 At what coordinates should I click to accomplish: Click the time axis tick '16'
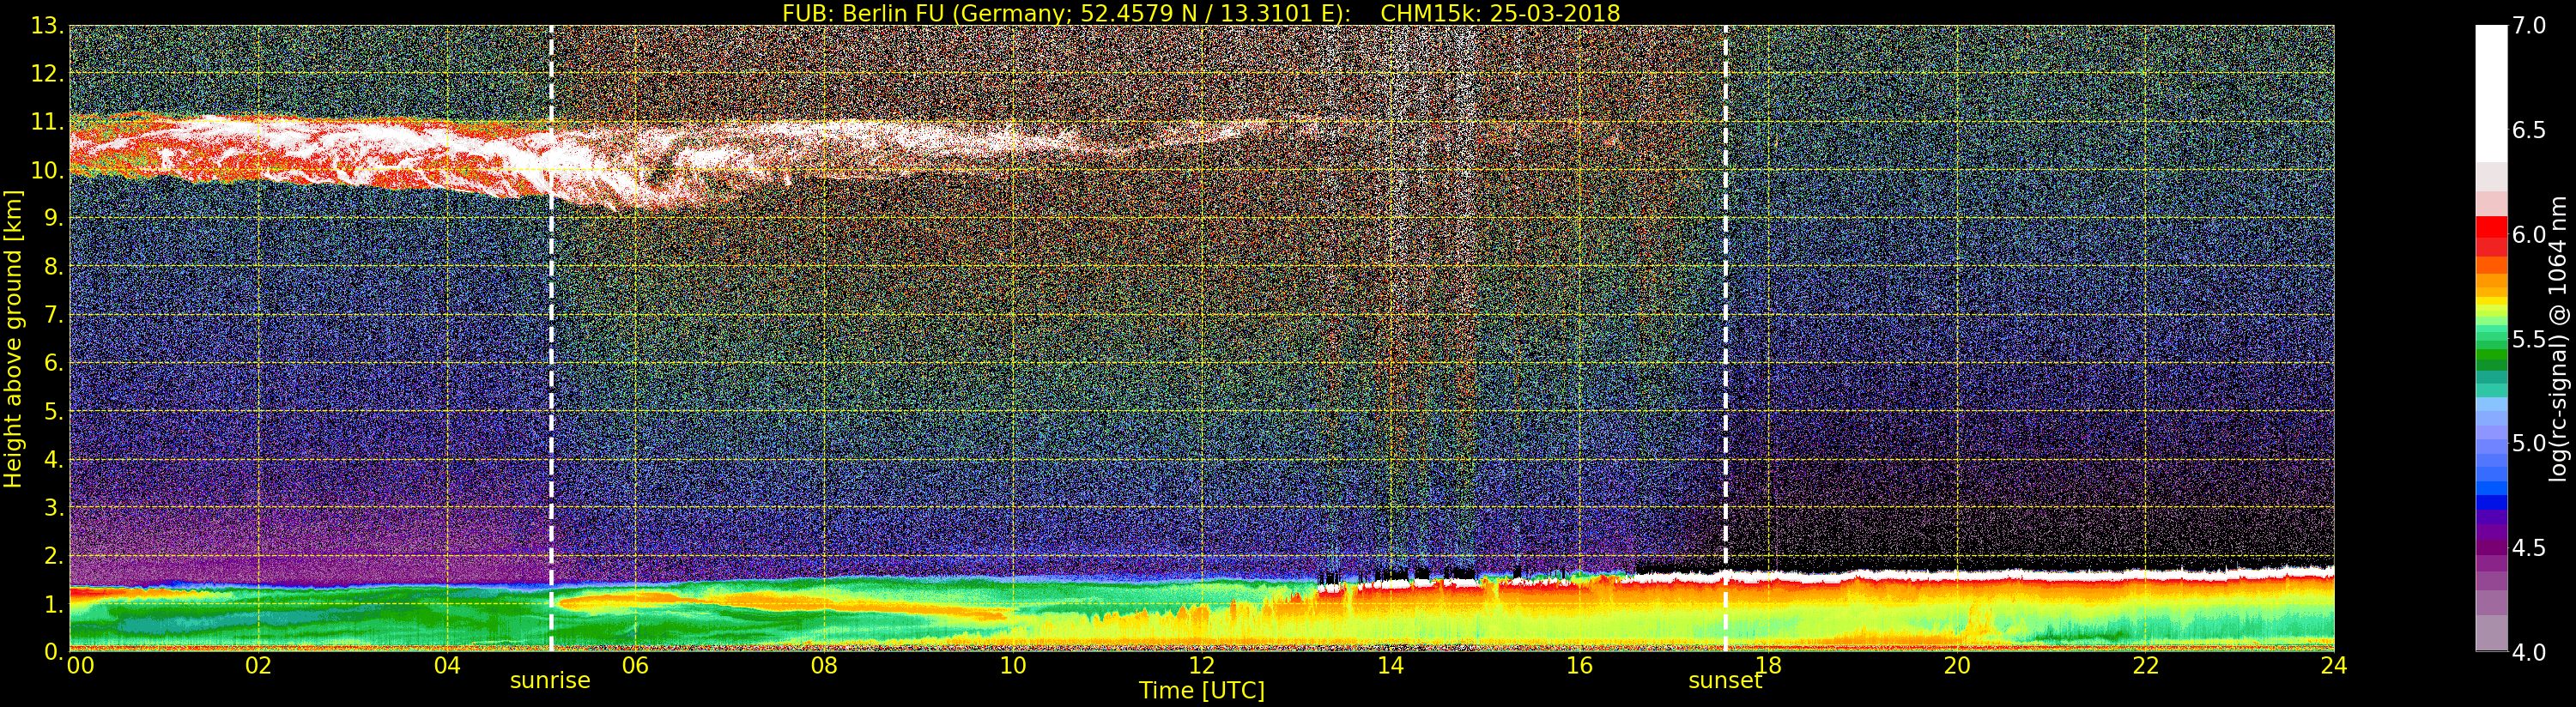(1579, 666)
